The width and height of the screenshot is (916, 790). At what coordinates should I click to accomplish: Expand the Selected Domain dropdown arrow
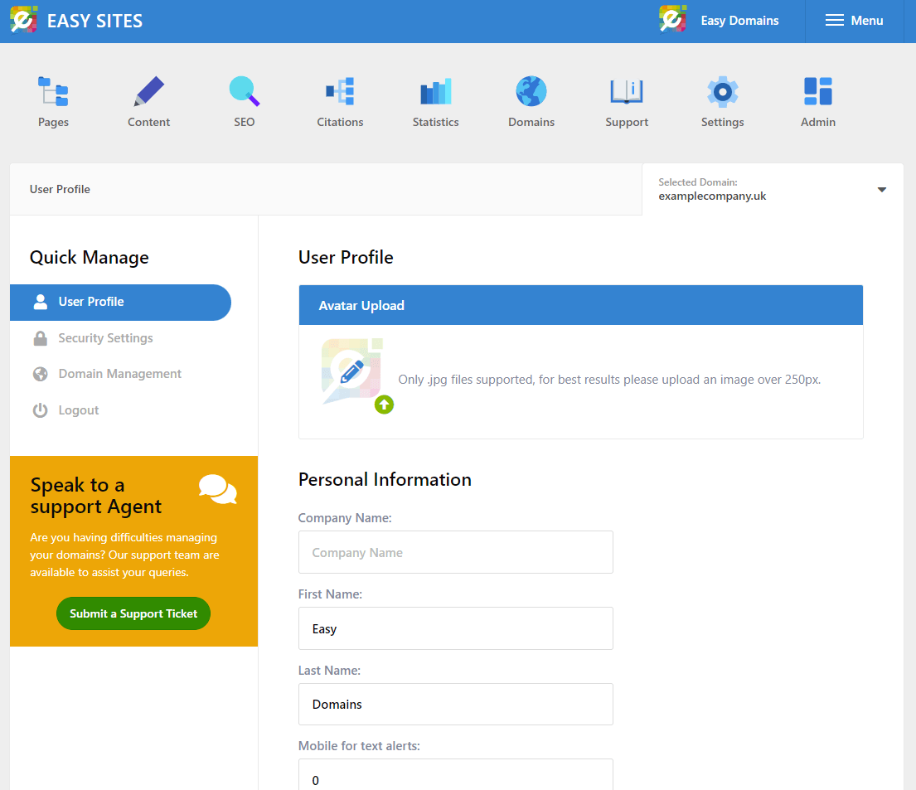click(x=881, y=190)
